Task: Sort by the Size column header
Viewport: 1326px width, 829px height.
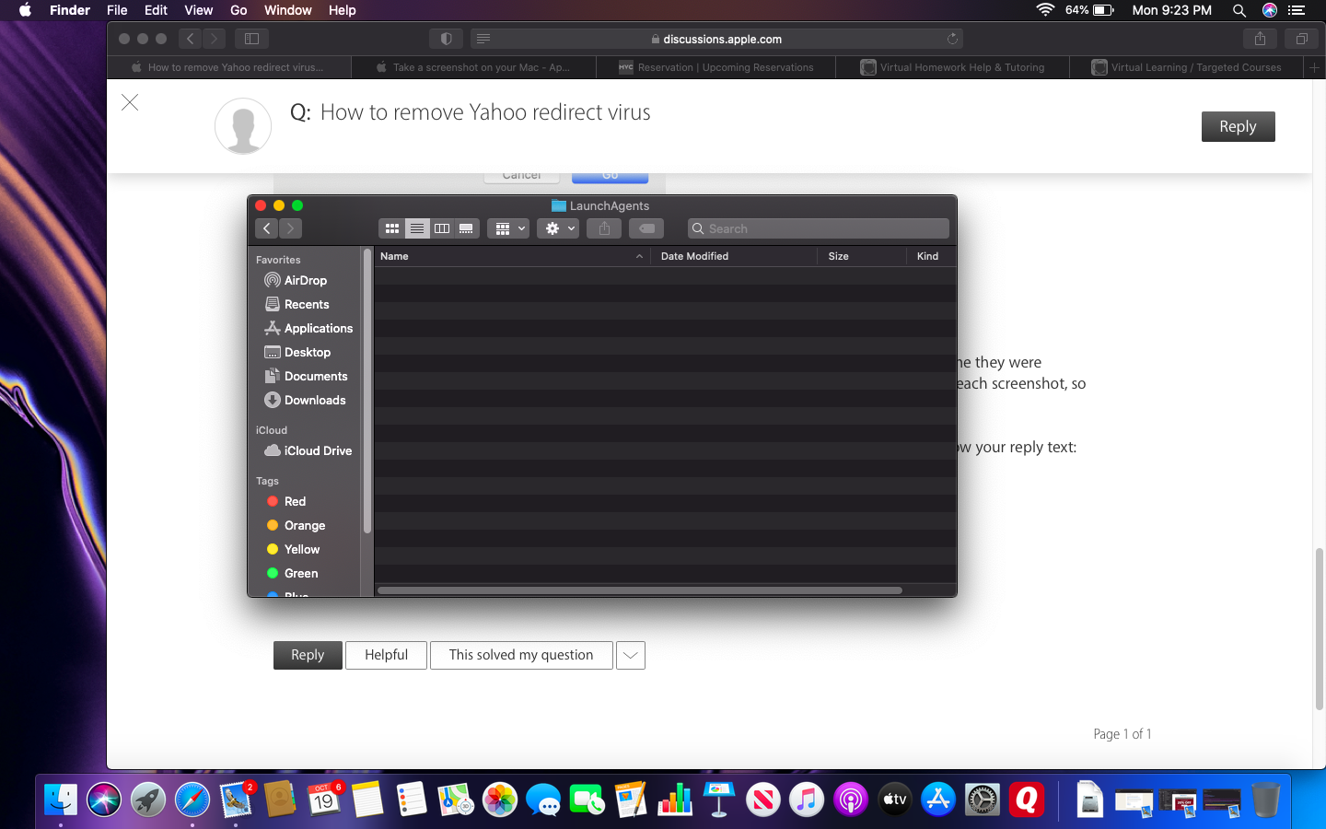Action: [x=862, y=256]
